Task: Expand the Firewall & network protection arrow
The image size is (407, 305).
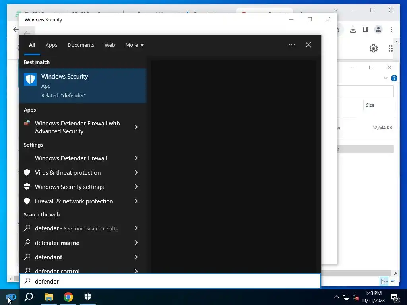Action: coord(136,201)
